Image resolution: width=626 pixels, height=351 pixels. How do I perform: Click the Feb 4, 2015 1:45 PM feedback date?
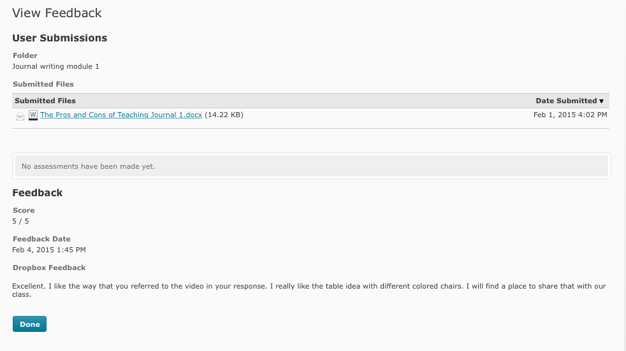(x=49, y=250)
